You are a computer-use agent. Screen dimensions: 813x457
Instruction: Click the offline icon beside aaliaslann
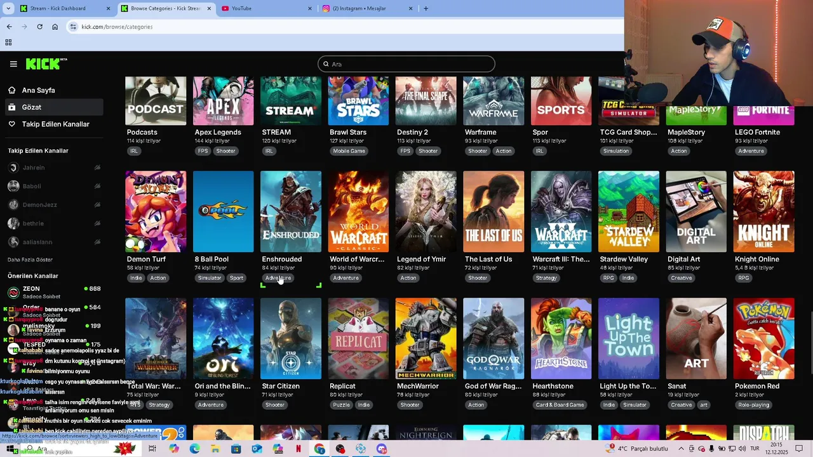pos(97,242)
